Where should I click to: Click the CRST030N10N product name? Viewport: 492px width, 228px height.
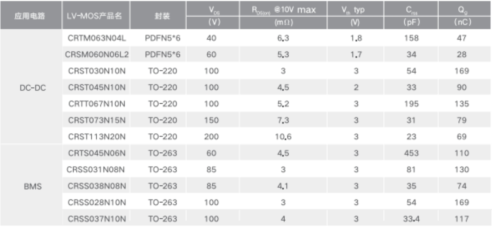coord(96,71)
